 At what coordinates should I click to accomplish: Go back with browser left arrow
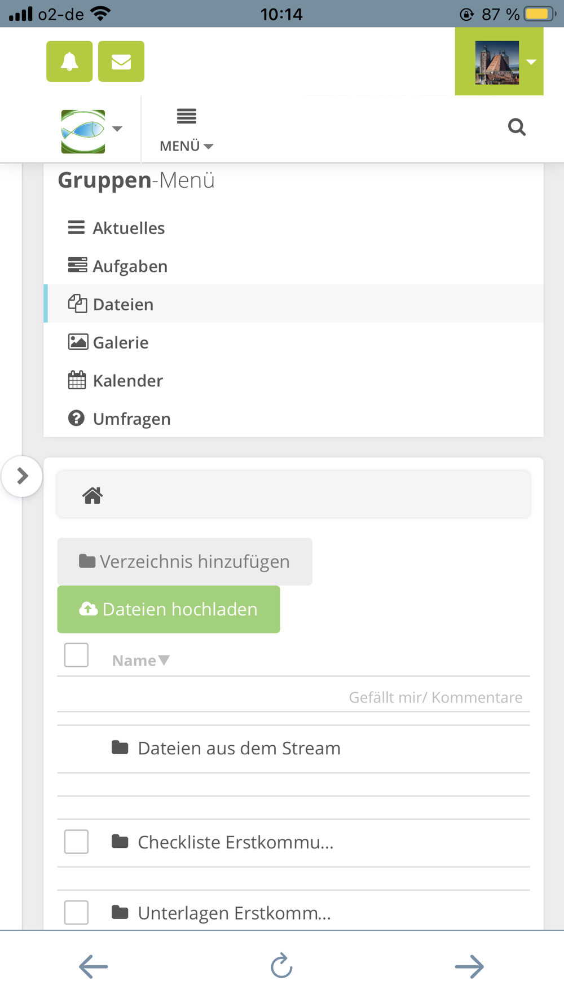point(94,966)
